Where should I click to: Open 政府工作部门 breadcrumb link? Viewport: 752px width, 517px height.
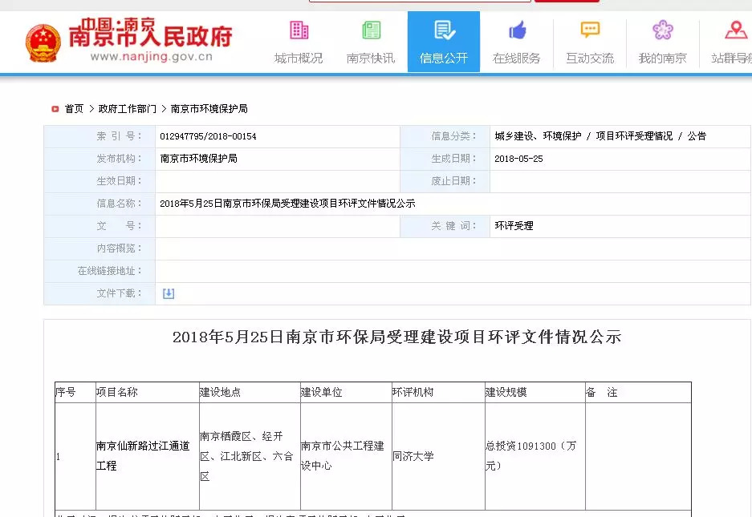click(x=127, y=109)
